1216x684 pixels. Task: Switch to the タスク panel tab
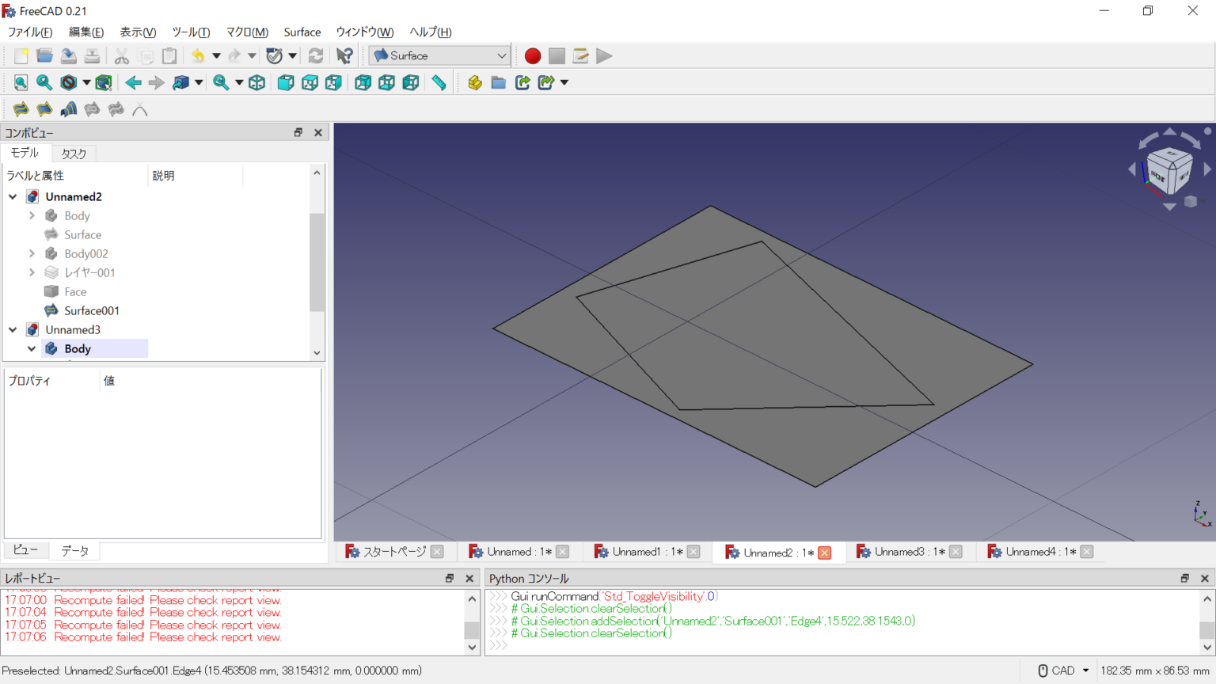[x=73, y=153]
